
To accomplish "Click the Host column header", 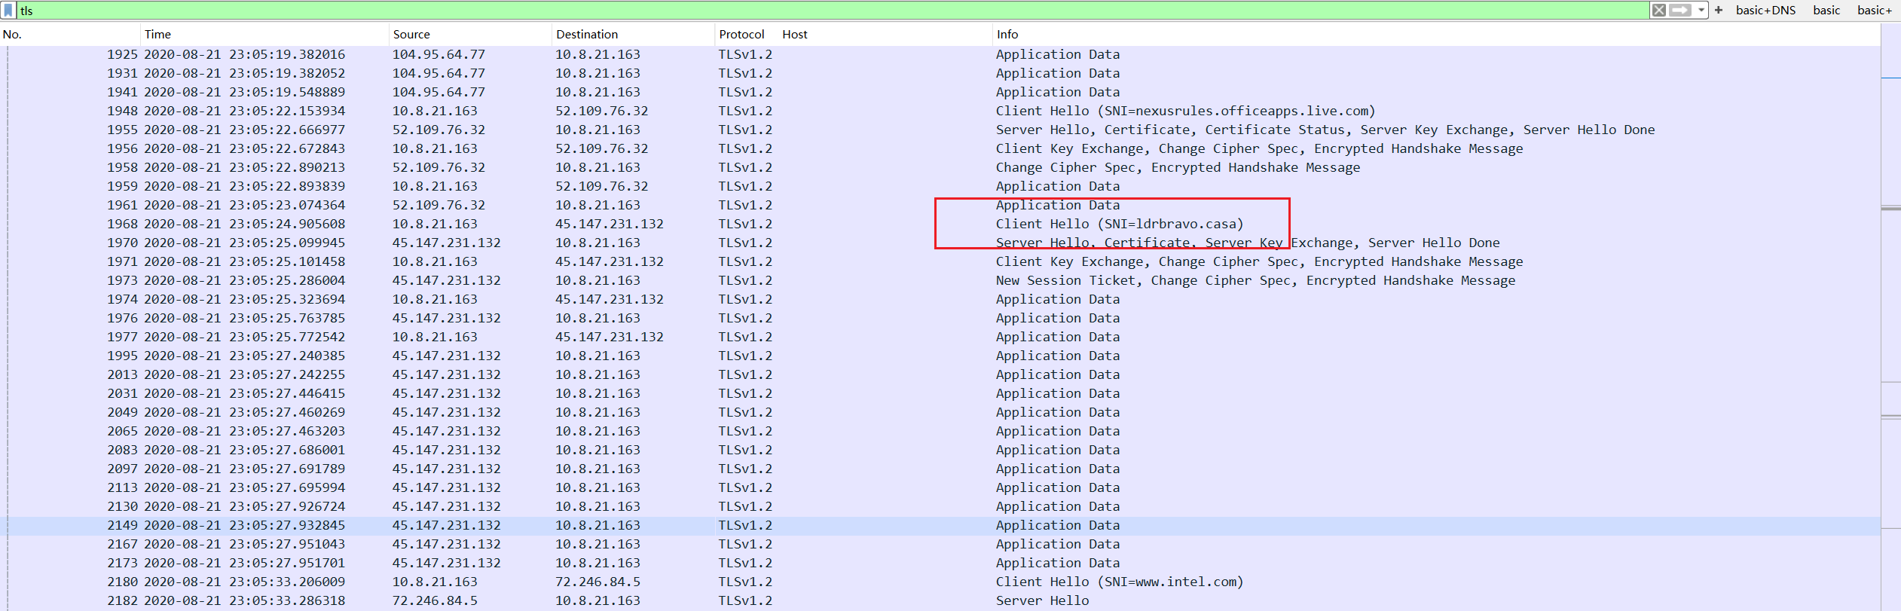I will [x=795, y=35].
